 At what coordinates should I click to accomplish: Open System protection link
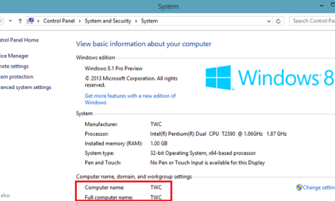coord(16,77)
